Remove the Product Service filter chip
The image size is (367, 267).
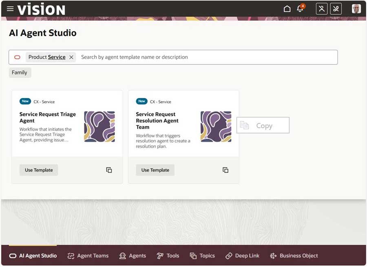71,57
